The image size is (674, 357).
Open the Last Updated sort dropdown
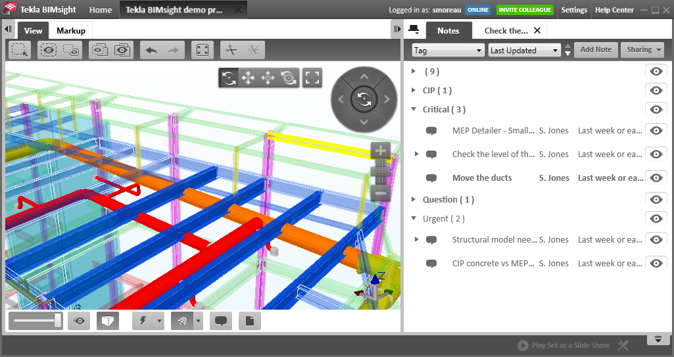click(x=525, y=50)
